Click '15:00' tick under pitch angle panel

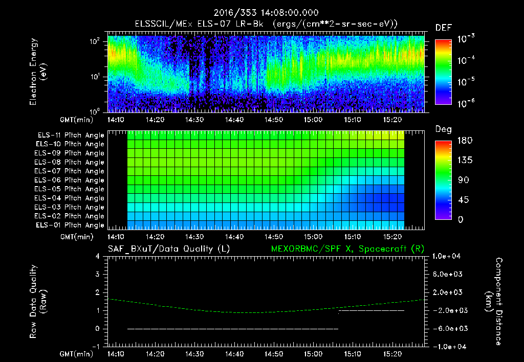click(313, 237)
